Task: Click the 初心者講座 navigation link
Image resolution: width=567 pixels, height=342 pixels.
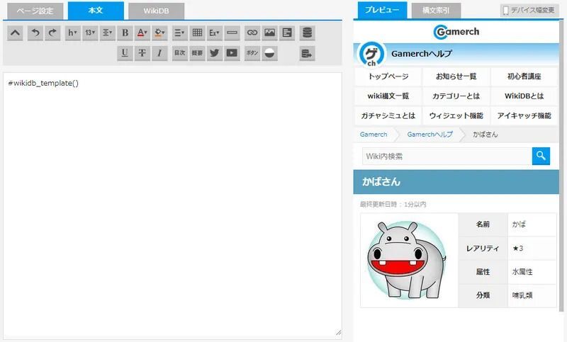Action: 524,76
